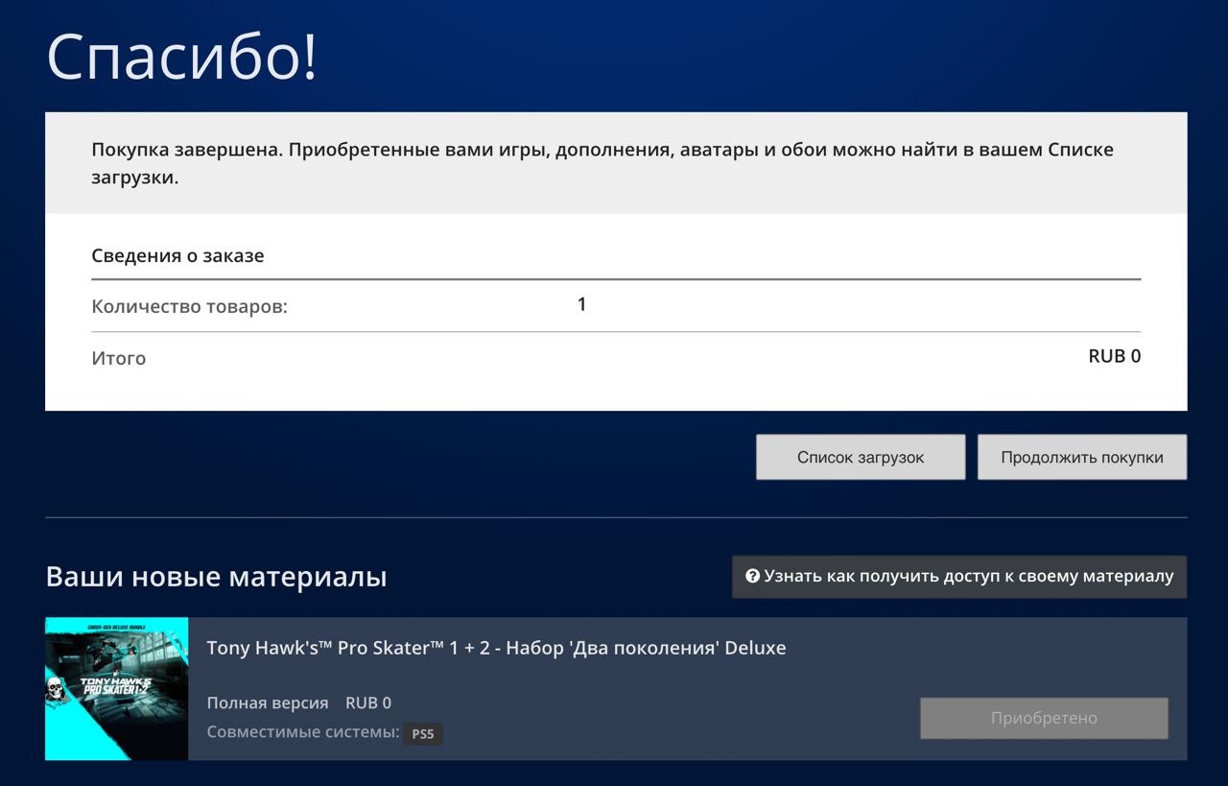Open the Tony Hawk's Pro Skater cover thumbnail
The image size is (1228, 786).
[x=116, y=689]
